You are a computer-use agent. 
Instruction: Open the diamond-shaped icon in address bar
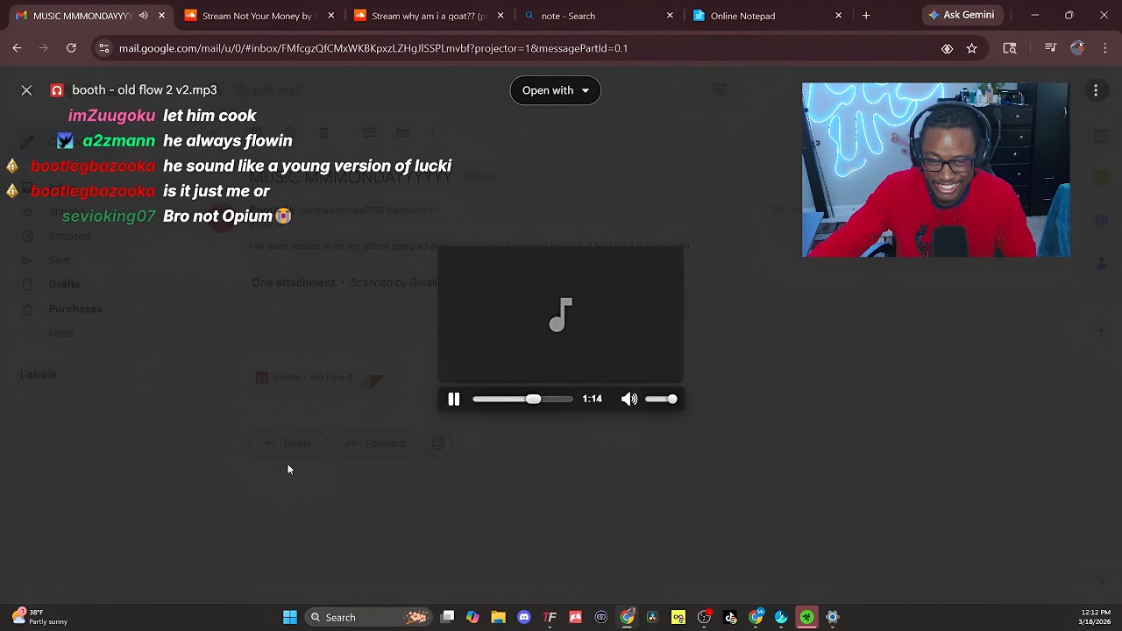(x=947, y=48)
